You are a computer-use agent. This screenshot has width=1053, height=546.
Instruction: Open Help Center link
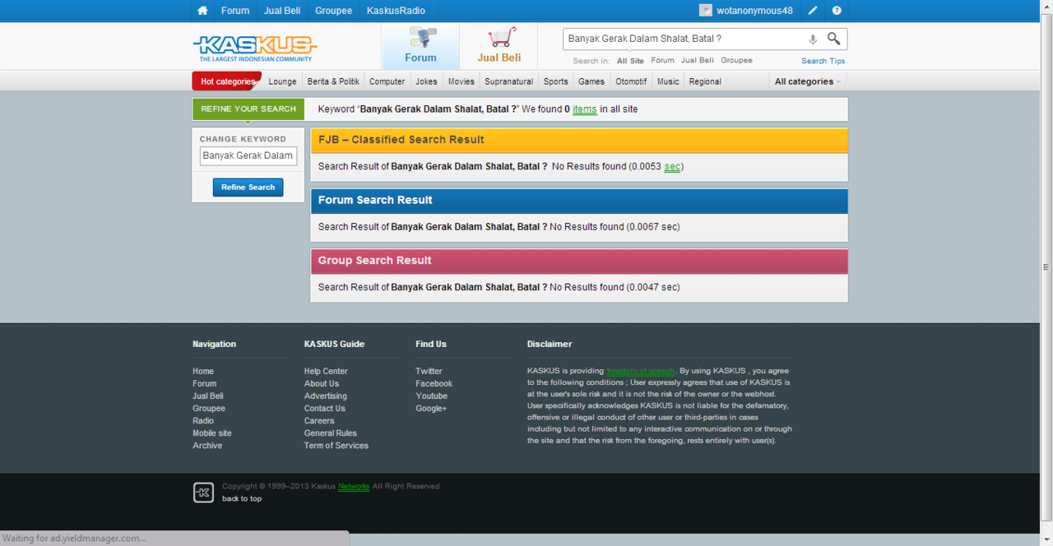click(x=326, y=372)
